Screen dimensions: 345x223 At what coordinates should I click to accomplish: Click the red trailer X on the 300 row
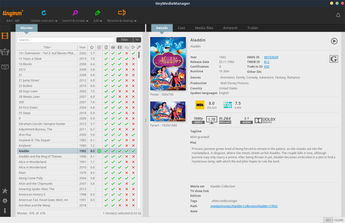[133, 102]
